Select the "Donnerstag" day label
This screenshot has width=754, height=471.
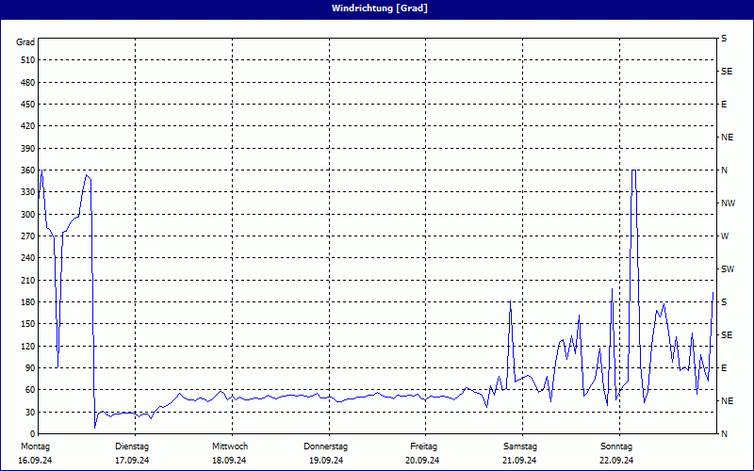point(325,447)
